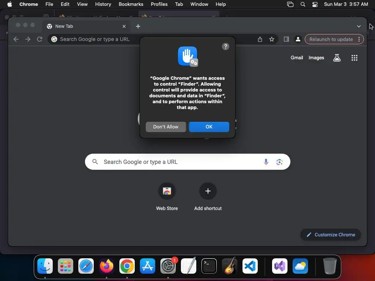Viewport: 375px width, 281px height.
Task: Go back with the left arrow button
Action: click(x=16, y=39)
